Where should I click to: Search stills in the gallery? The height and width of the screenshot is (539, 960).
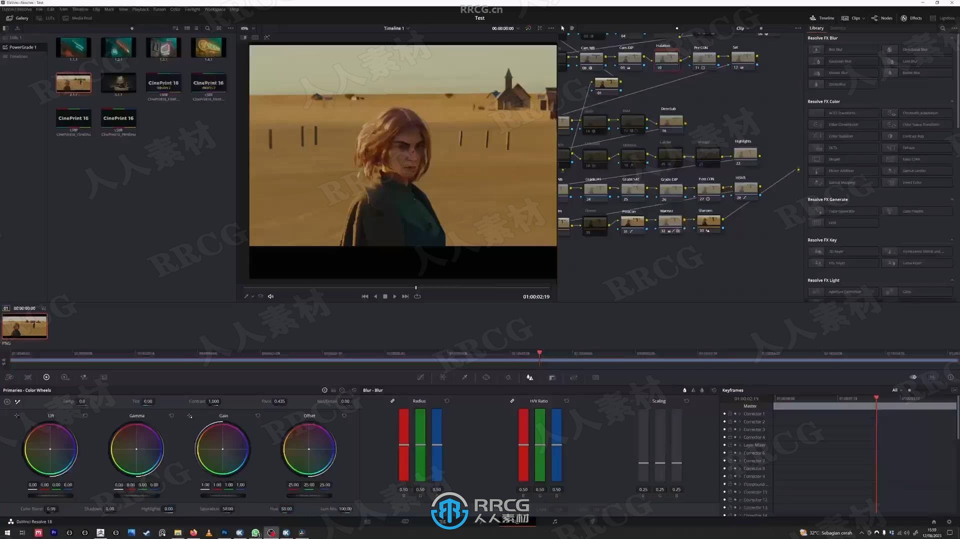(207, 28)
